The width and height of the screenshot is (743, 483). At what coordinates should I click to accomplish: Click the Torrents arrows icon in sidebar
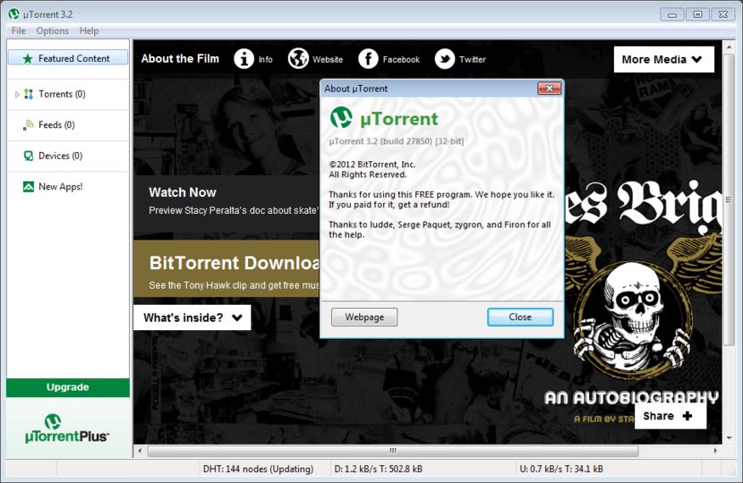[29, 94]
